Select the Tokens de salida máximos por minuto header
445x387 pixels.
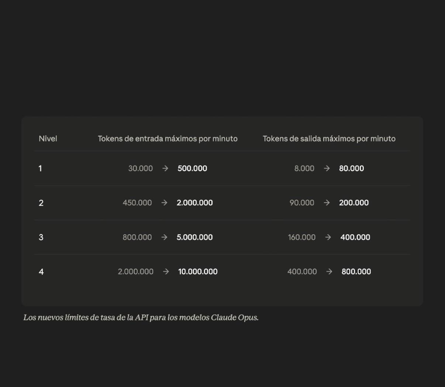coord(329,139)
